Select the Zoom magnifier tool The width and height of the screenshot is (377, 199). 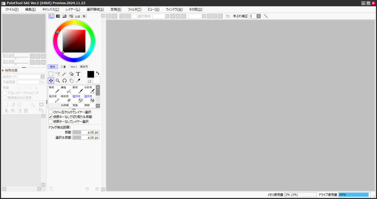[x=58, y=80]
